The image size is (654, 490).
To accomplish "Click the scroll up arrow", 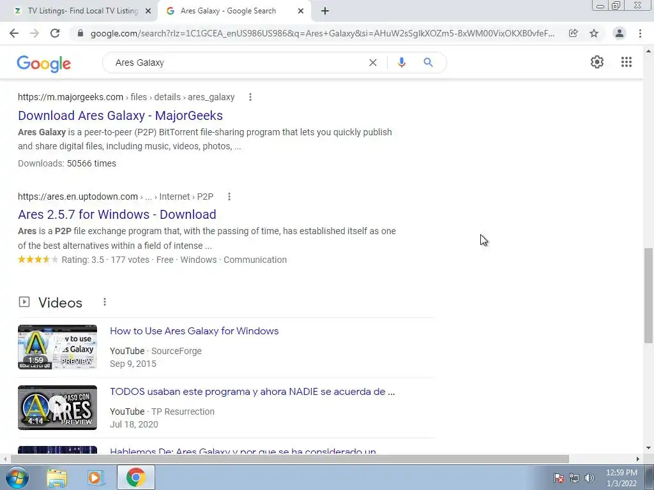I will coord(648,51).
